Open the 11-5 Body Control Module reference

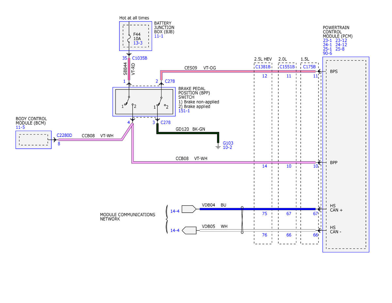point(20,127)
